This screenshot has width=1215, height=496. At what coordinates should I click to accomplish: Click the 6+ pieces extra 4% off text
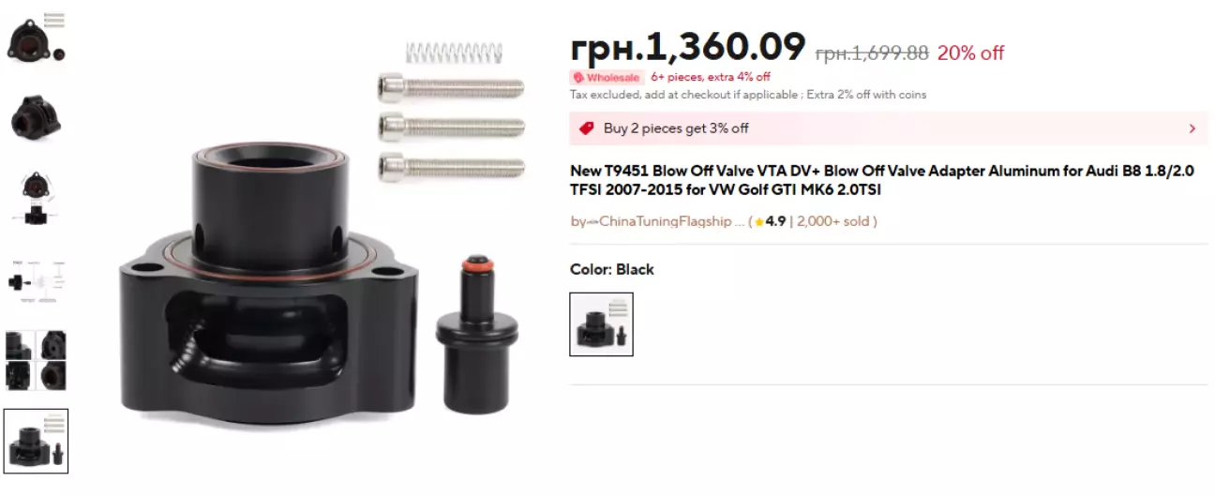(711, 78)
